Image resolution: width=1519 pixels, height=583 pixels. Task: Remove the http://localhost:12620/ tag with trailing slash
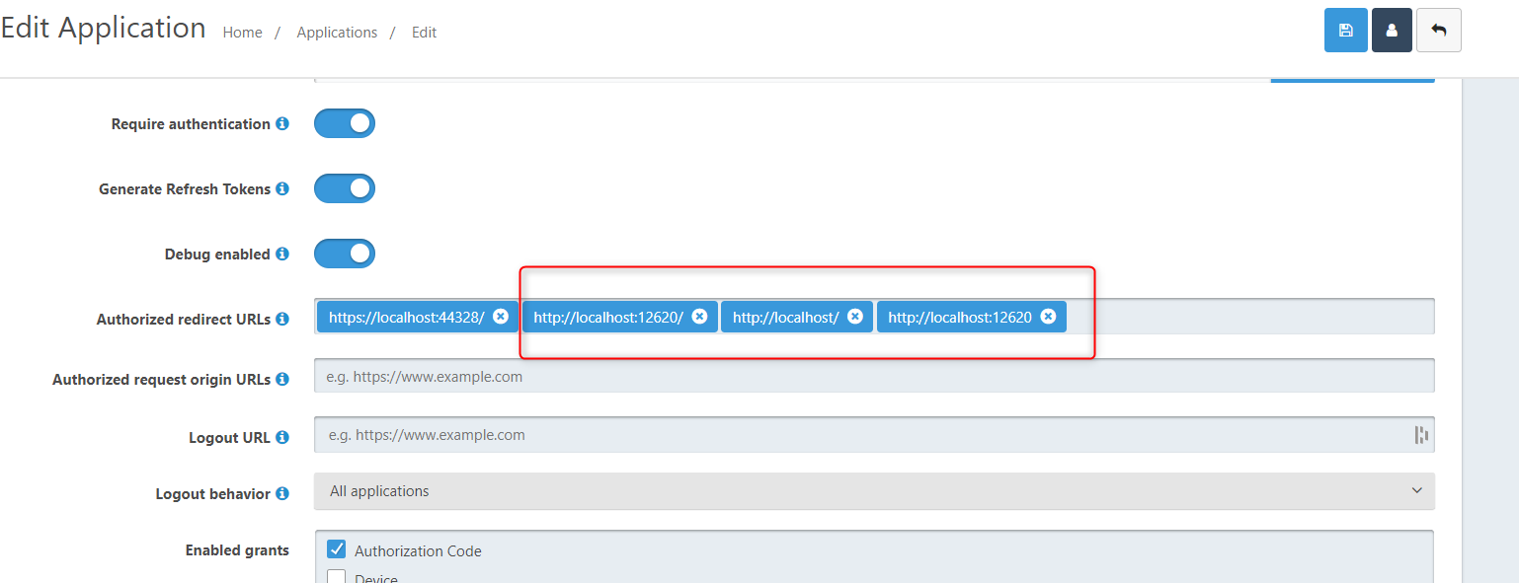(699, 317)
